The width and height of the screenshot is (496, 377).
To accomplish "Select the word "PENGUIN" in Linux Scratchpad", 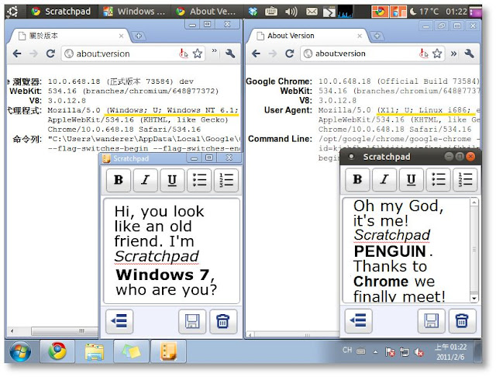I will (x=390, y=251).
